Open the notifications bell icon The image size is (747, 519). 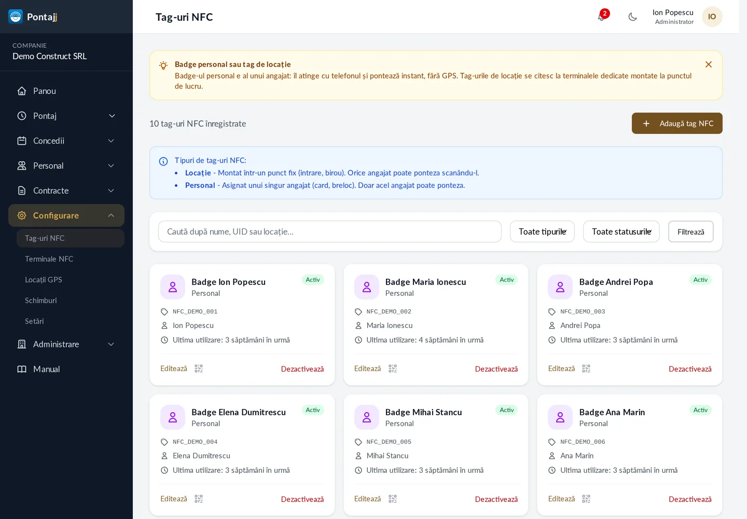(x=601, y=17)
